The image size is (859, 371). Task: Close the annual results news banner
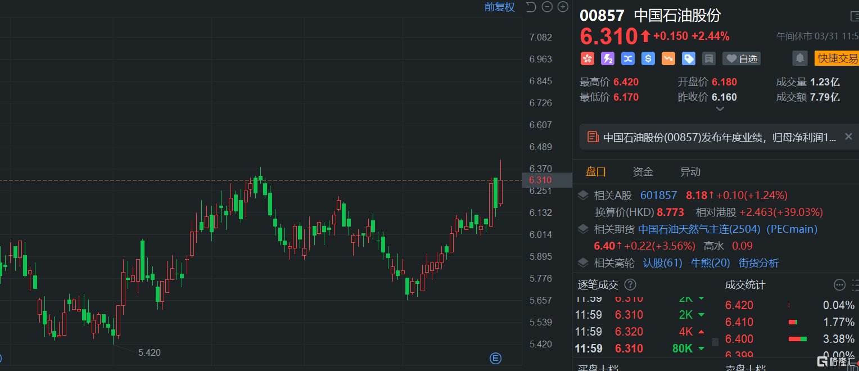point(848,137)
